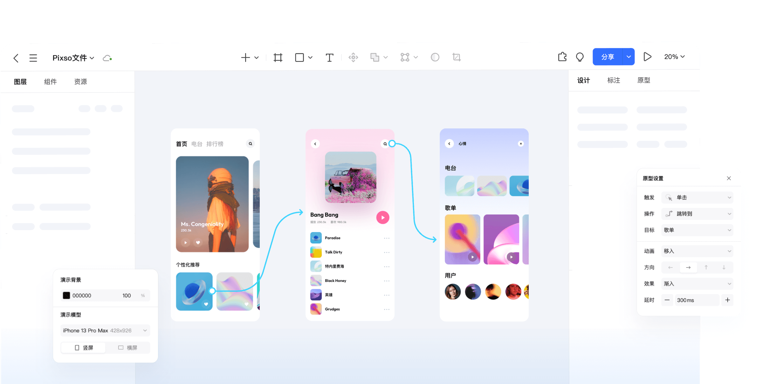Screen dimensions: 763x384
Task: Open the 触发 单击 trigger dropdown
Action: coord(697,198)
